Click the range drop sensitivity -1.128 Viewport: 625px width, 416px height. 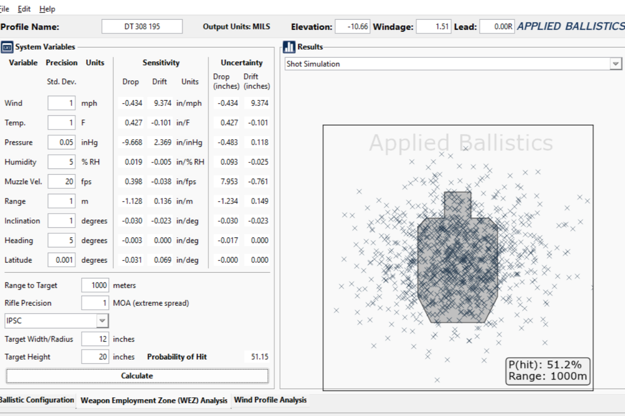(x=132, y=201)
